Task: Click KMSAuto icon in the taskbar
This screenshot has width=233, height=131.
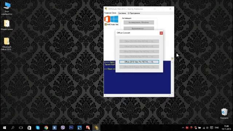Action: [96, 128]
